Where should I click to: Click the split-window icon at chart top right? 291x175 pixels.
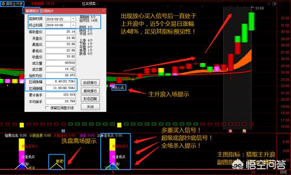(274, 4)
